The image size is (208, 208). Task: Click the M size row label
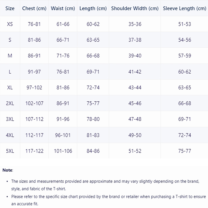tap(10, 55)
